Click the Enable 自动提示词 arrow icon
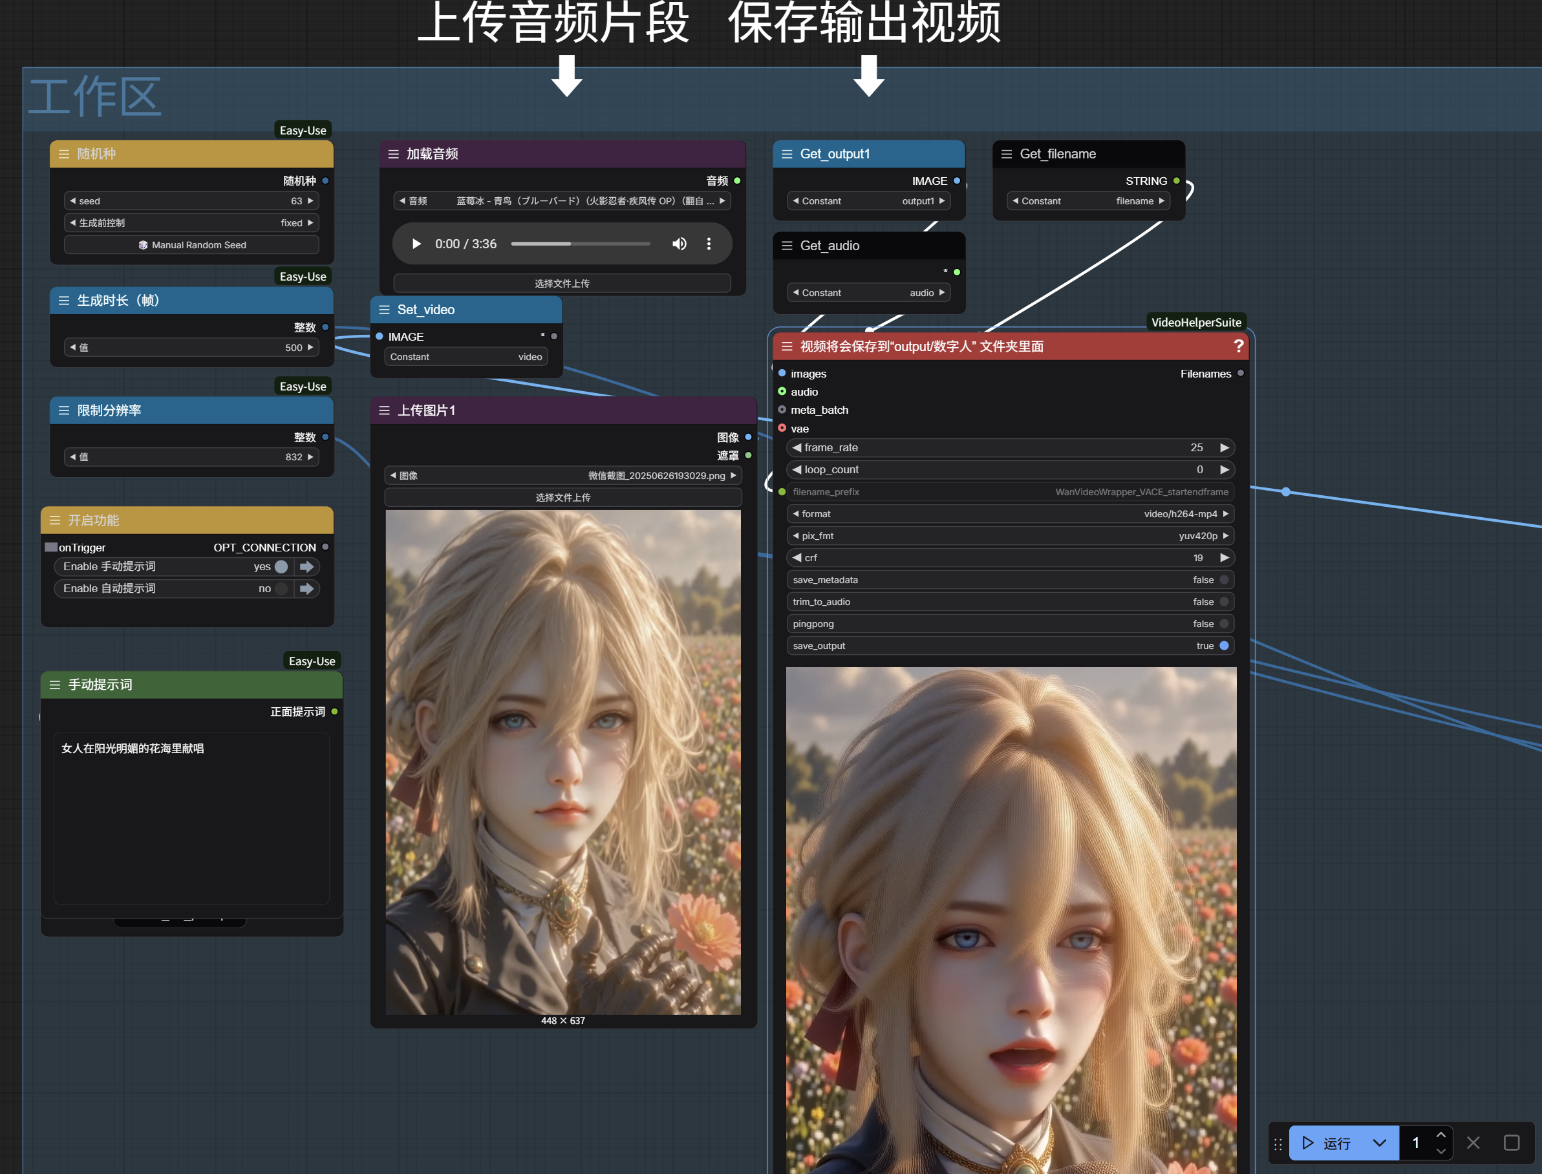Screen dimensions: 1542x1174 coord(306,588)
